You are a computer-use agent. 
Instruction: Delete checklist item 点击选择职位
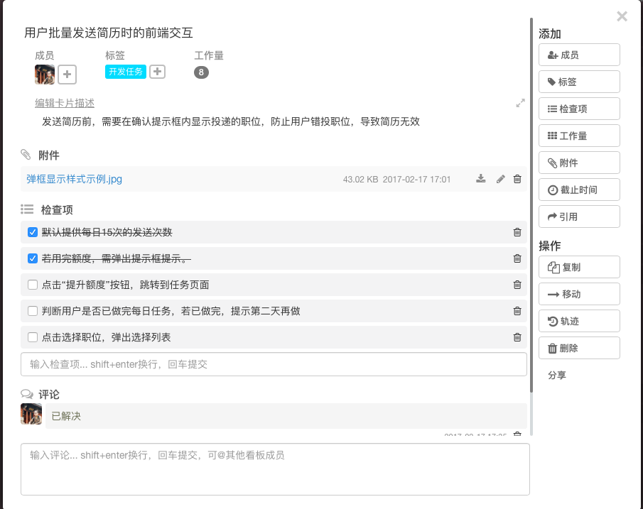pos(517,337)
